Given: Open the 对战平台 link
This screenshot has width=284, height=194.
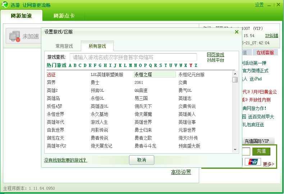Looking at the screenshot, I should point(216,60).
